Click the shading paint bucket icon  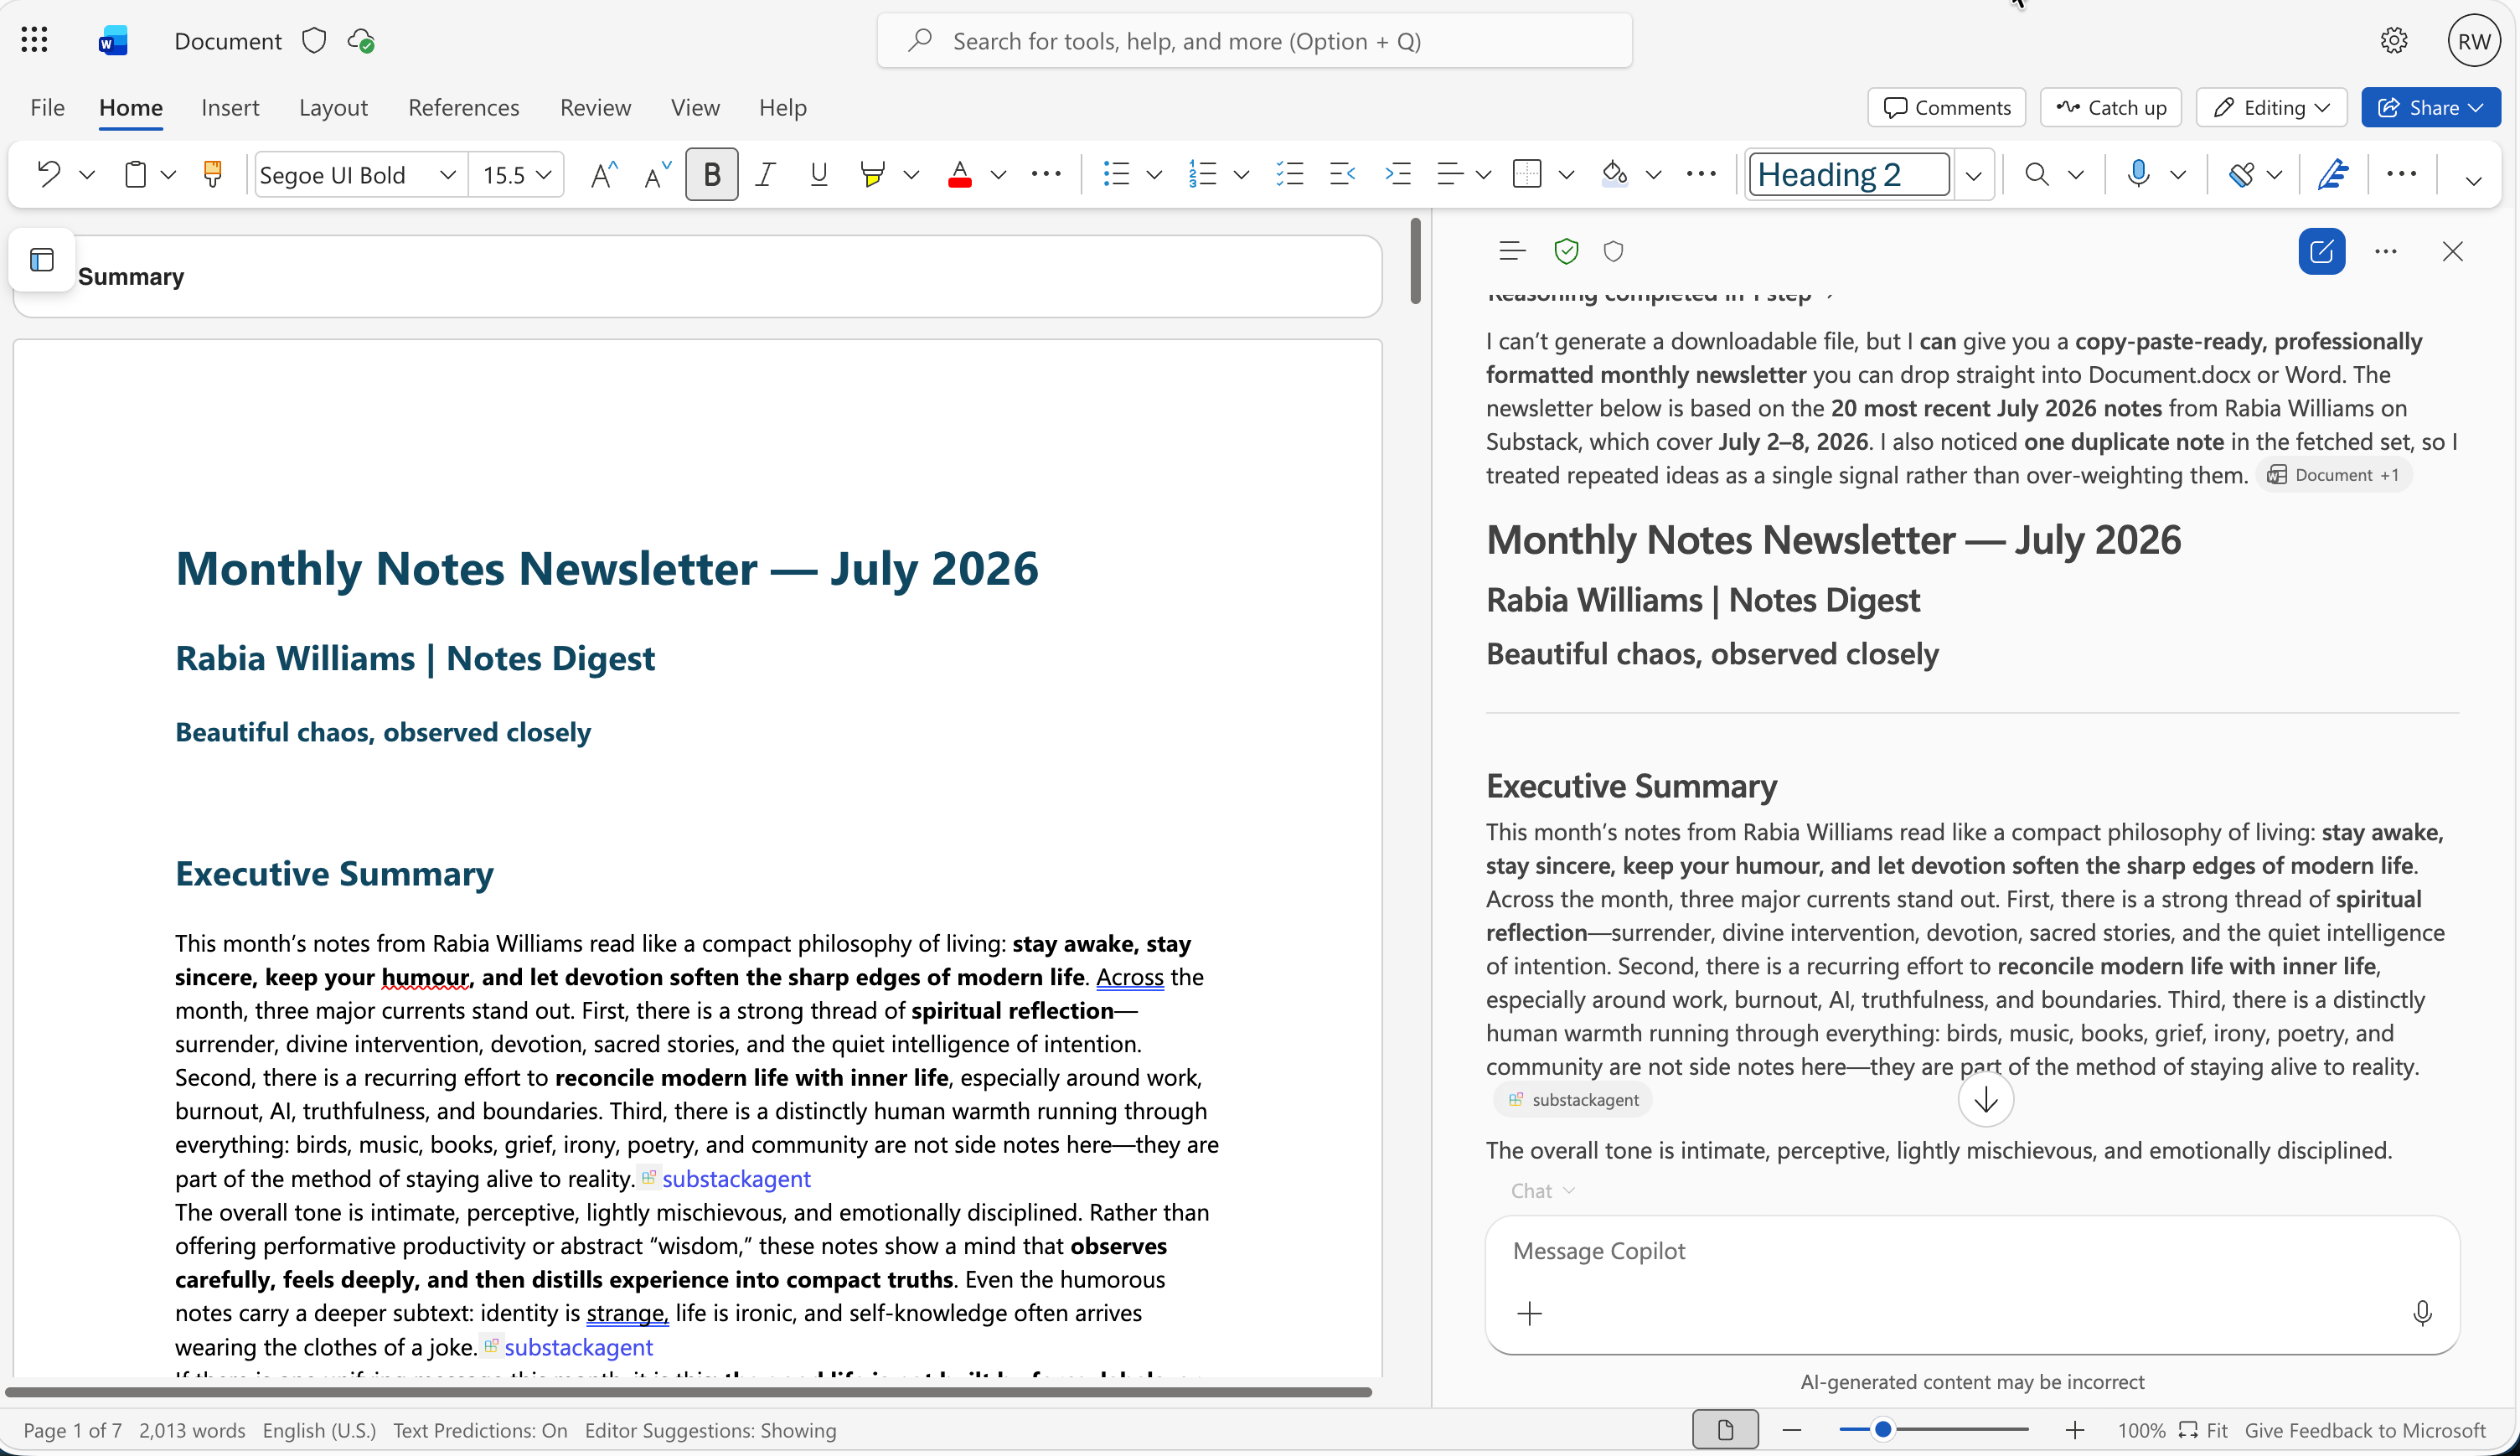1614,174
